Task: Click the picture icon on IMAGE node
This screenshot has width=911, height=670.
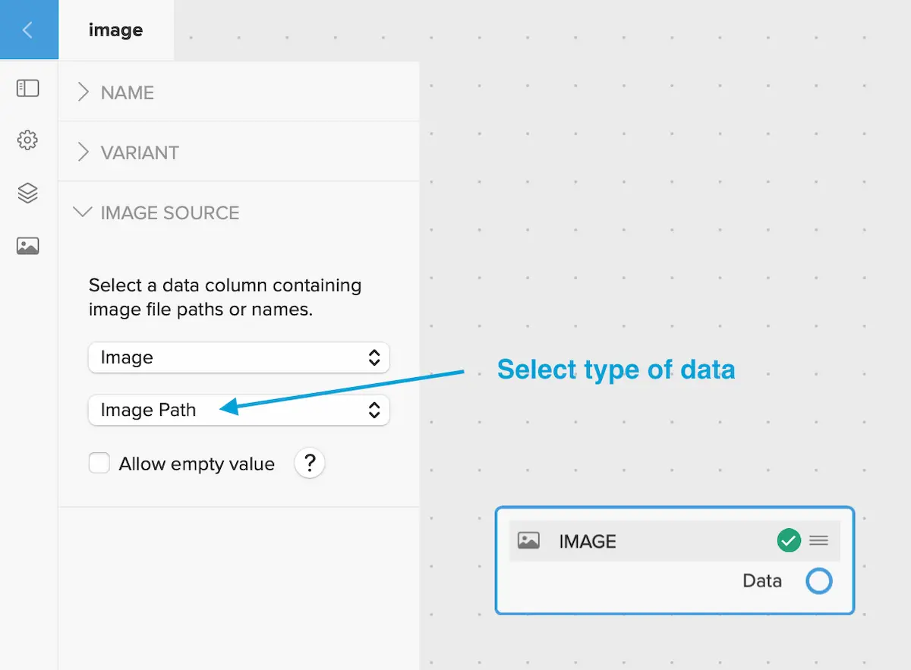Action: click(x=528, y=541)
